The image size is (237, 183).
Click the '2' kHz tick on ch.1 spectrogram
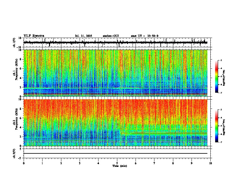pos(21,87)
